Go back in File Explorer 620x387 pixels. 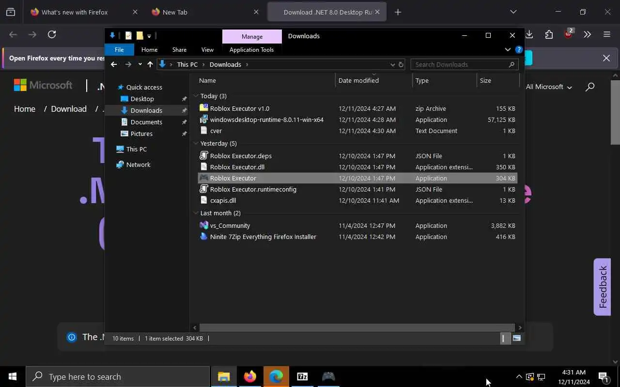114,64
